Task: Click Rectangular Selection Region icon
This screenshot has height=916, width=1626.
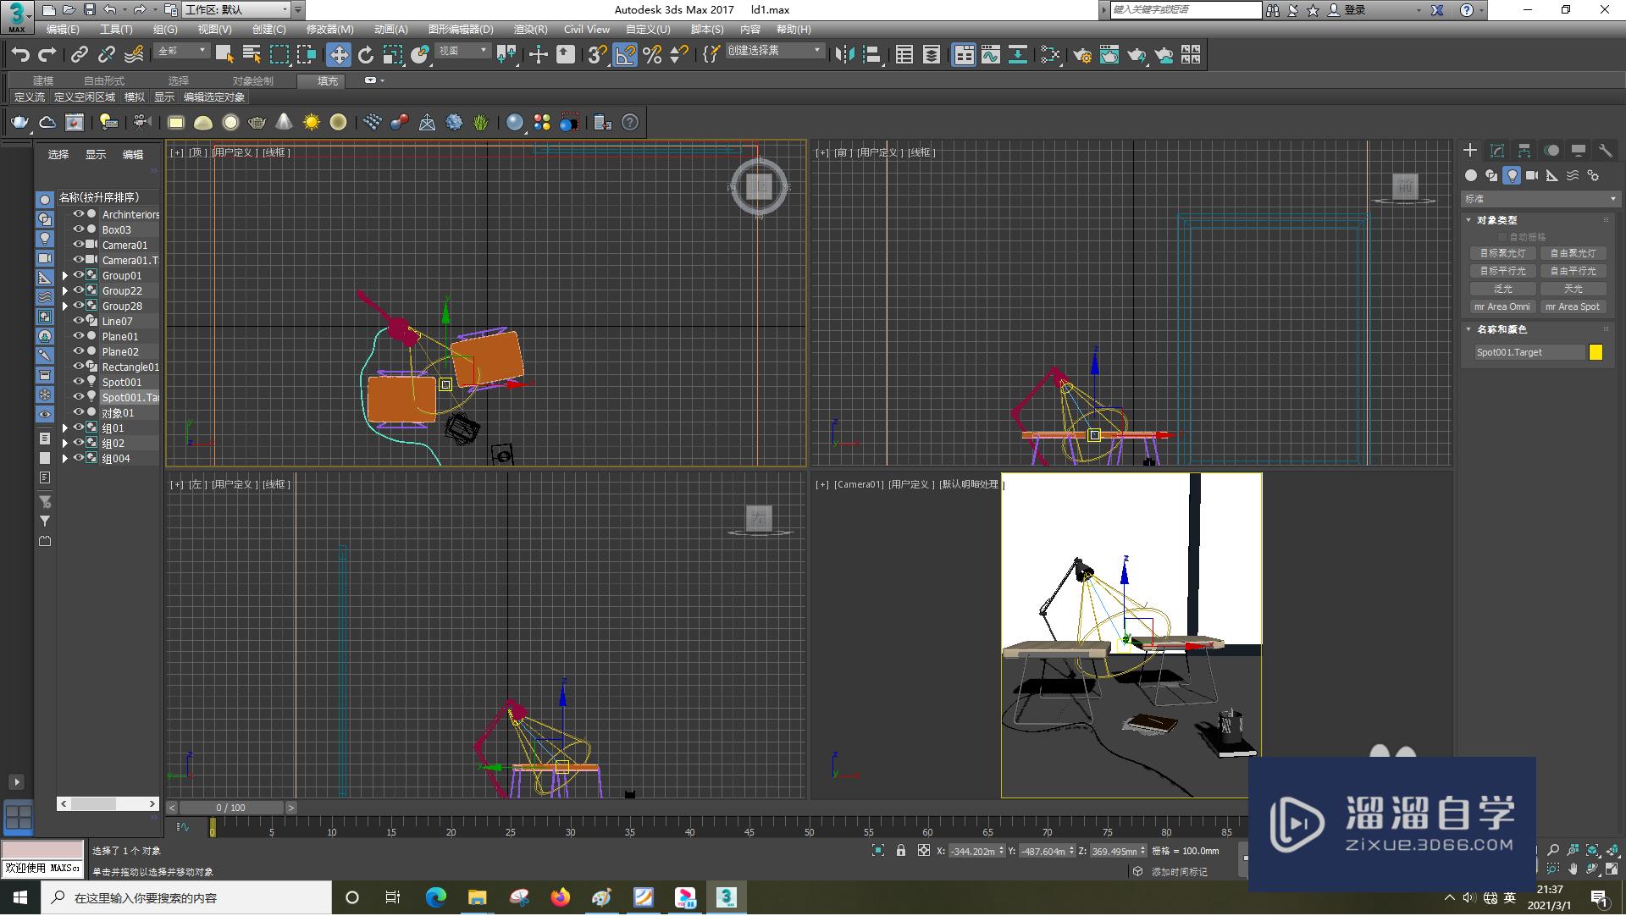Action: 279,55
